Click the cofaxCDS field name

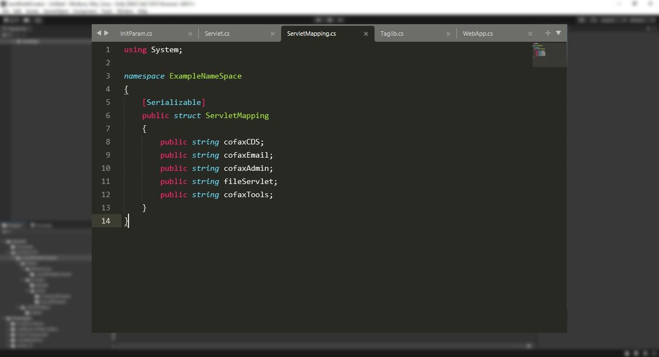242,142
